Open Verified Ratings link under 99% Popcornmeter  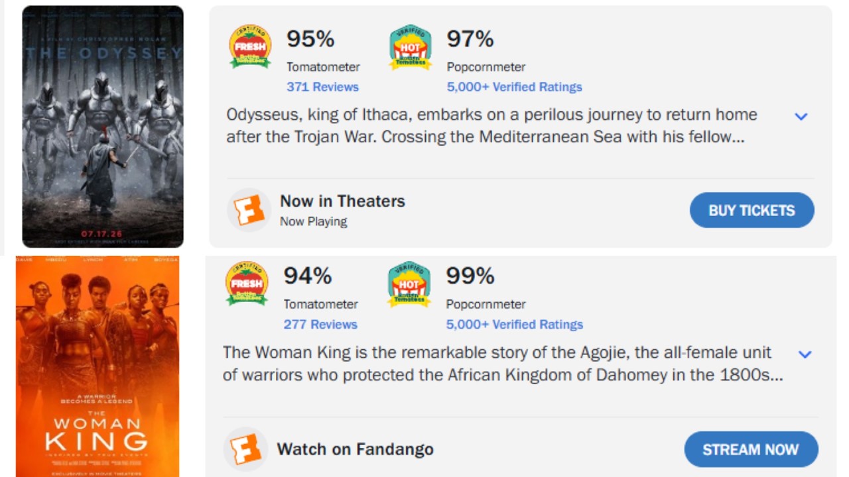pyautogui.click(x=514, y=325)
